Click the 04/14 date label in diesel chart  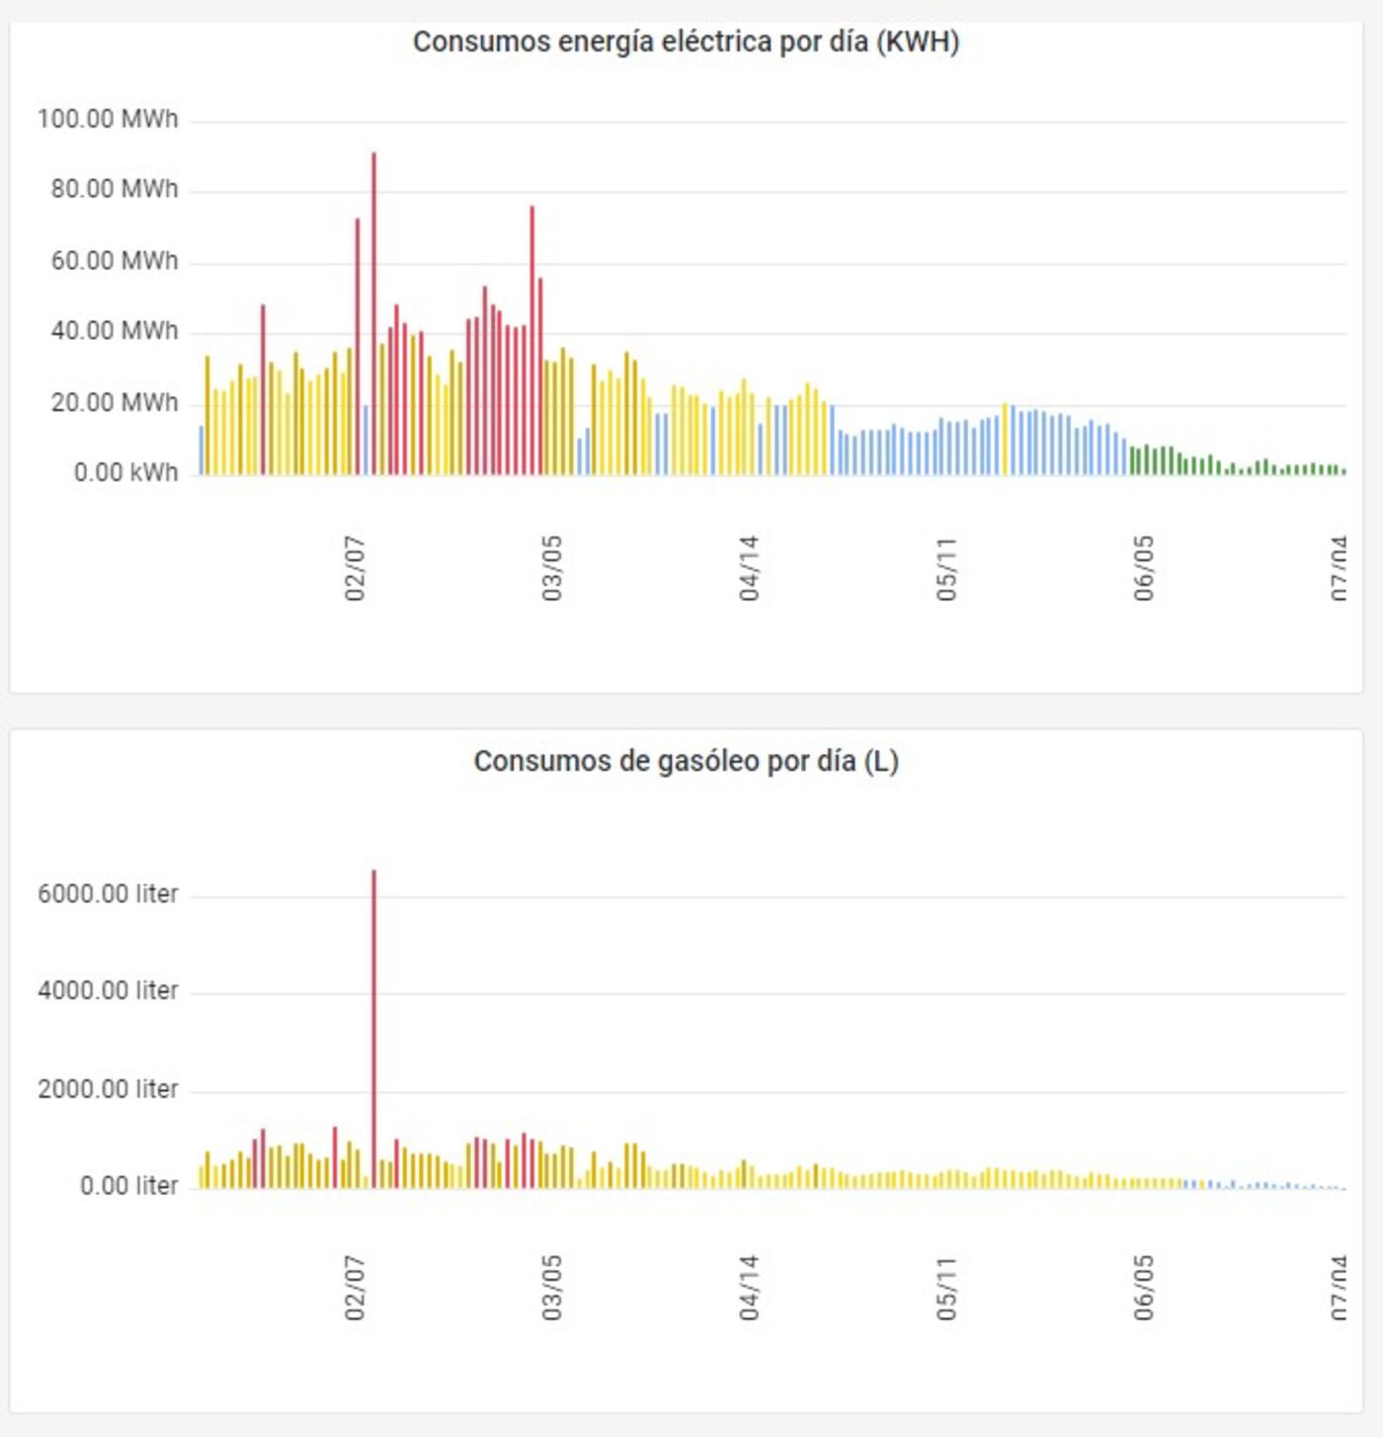tap(750, 1288)
